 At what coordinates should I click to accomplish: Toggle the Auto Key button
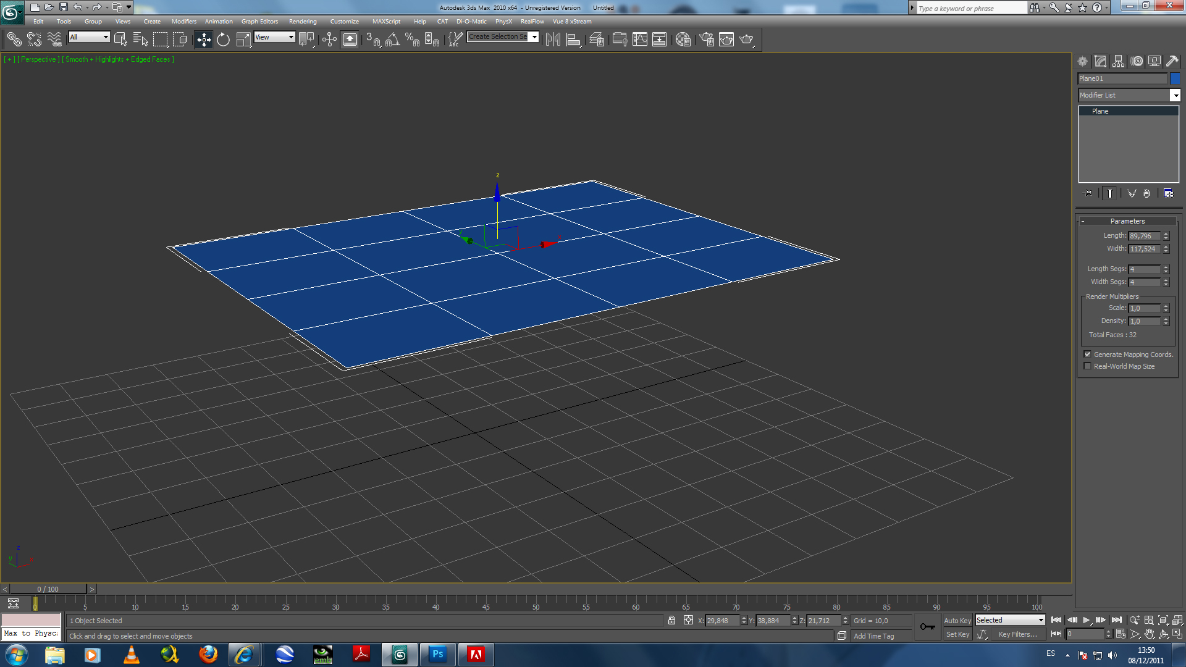pyautogui.click(x=957, y=621)
